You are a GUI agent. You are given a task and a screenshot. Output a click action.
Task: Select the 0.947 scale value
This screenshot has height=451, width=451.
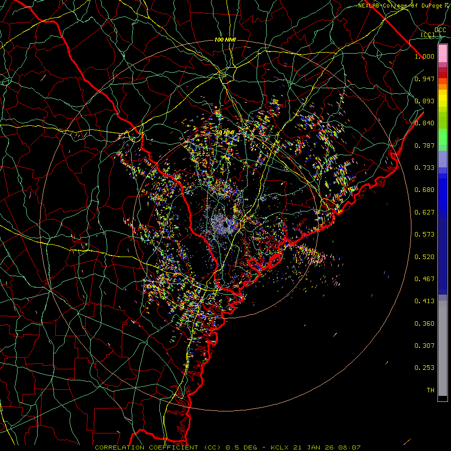point(424,79)
